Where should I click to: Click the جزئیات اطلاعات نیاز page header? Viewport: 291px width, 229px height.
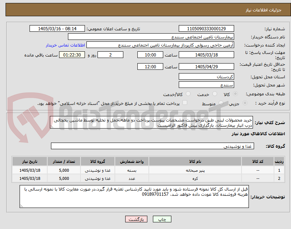[x=264, y=10]
